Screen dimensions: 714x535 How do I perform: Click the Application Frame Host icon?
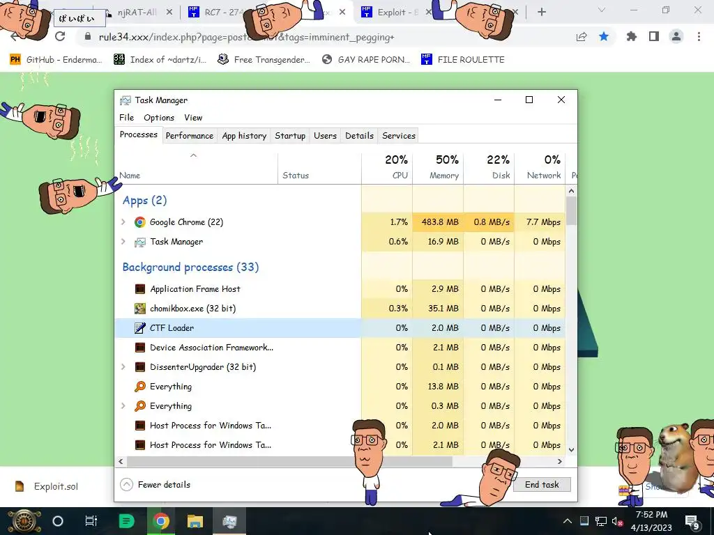pos(139,289)
